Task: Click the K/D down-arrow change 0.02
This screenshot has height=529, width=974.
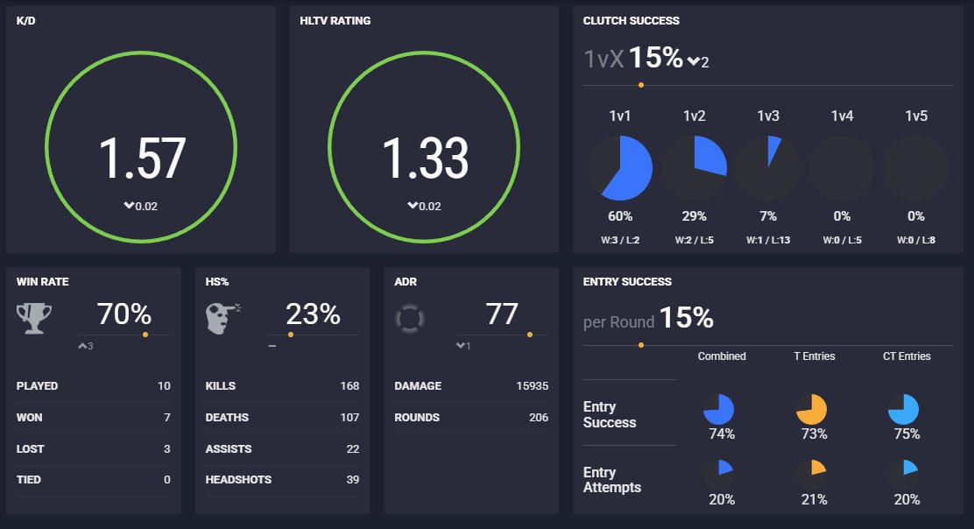Action: tap(141, 206)
